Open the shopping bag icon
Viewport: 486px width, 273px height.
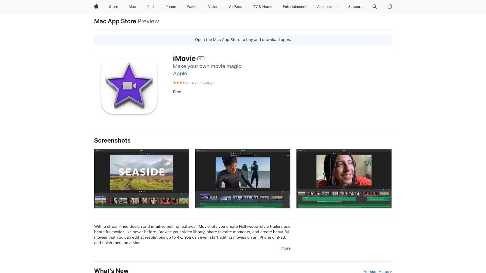tap(390, 6)
